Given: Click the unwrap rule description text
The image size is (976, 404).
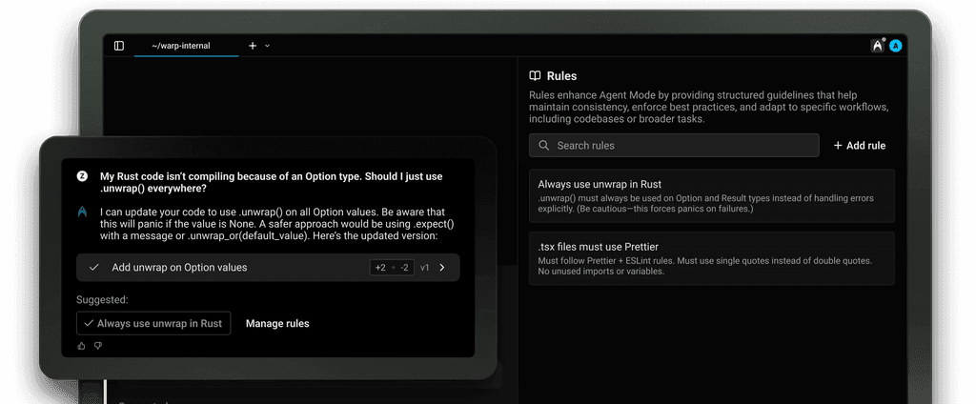Looking at the screenshot, I should (706, 203).
